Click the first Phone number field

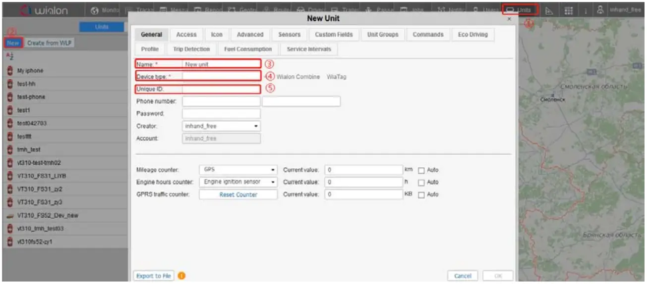(221, 101)
